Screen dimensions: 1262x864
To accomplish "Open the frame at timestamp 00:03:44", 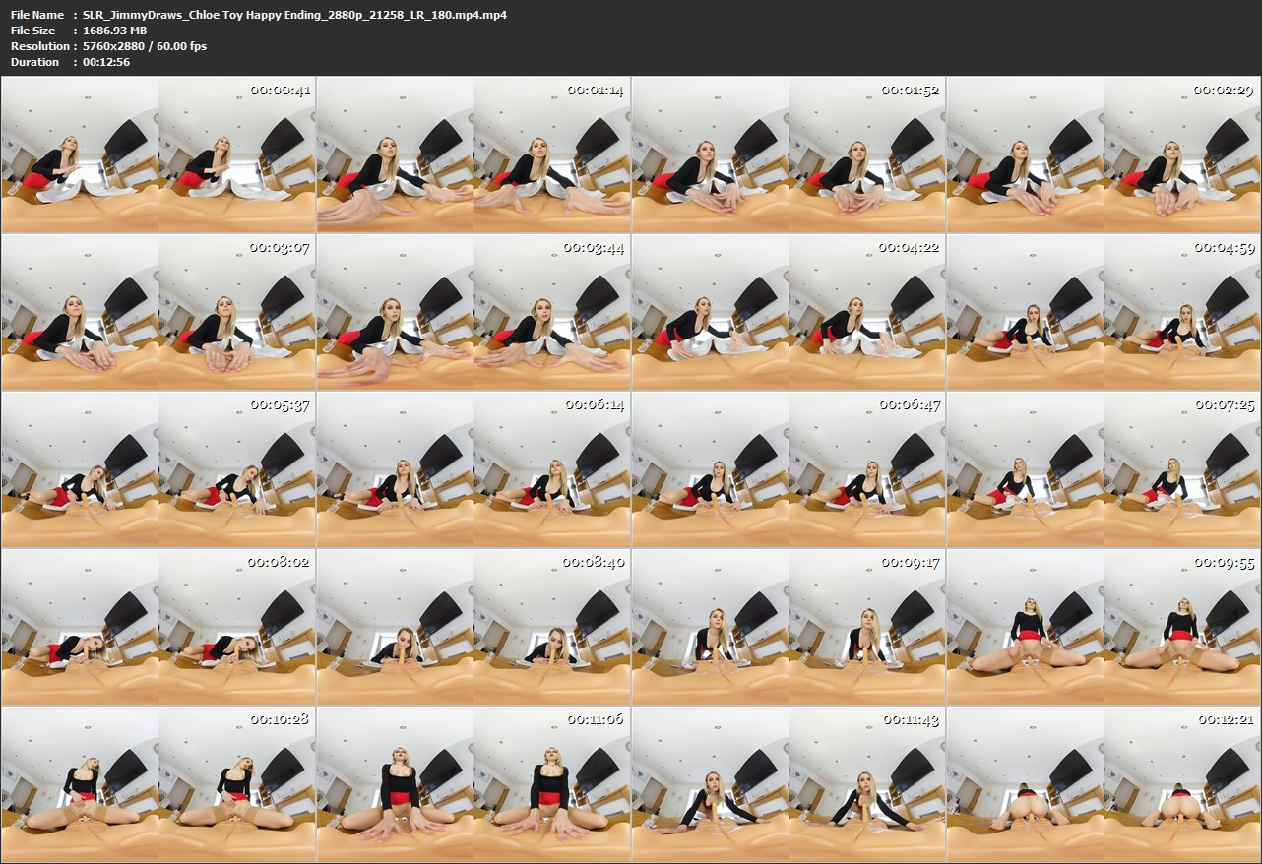I will [x=473, y=312].
